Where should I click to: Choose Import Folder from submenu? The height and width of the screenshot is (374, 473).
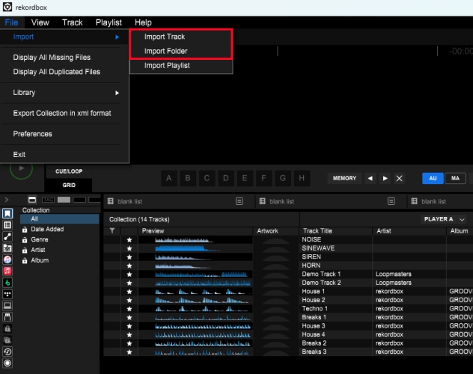[x=181, y=51]
